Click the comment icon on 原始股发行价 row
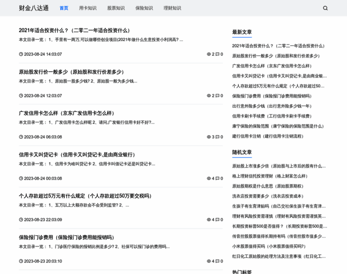The width and height of the screenshot is (347, 274). point(217,95)
